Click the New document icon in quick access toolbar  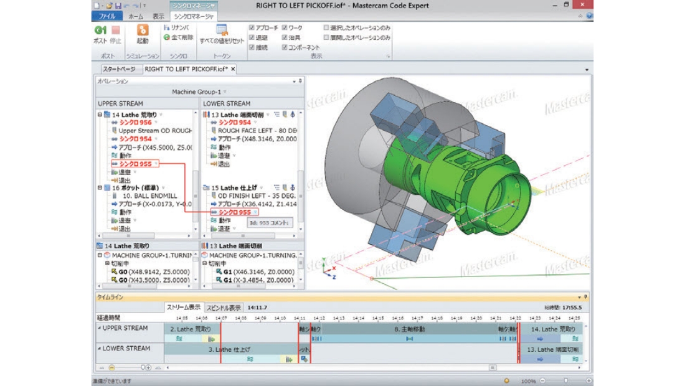pyautogui.click(x=97, y=6)
